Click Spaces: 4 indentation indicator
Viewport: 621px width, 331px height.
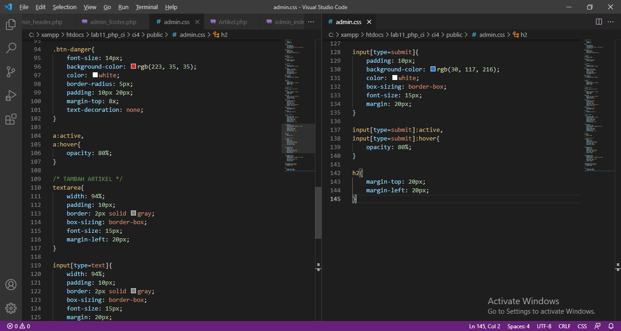coord(518,326)
